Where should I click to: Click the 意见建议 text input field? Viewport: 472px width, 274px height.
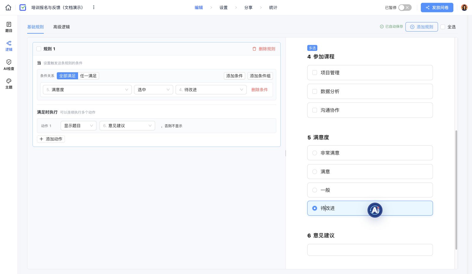(x=370, y=250)
